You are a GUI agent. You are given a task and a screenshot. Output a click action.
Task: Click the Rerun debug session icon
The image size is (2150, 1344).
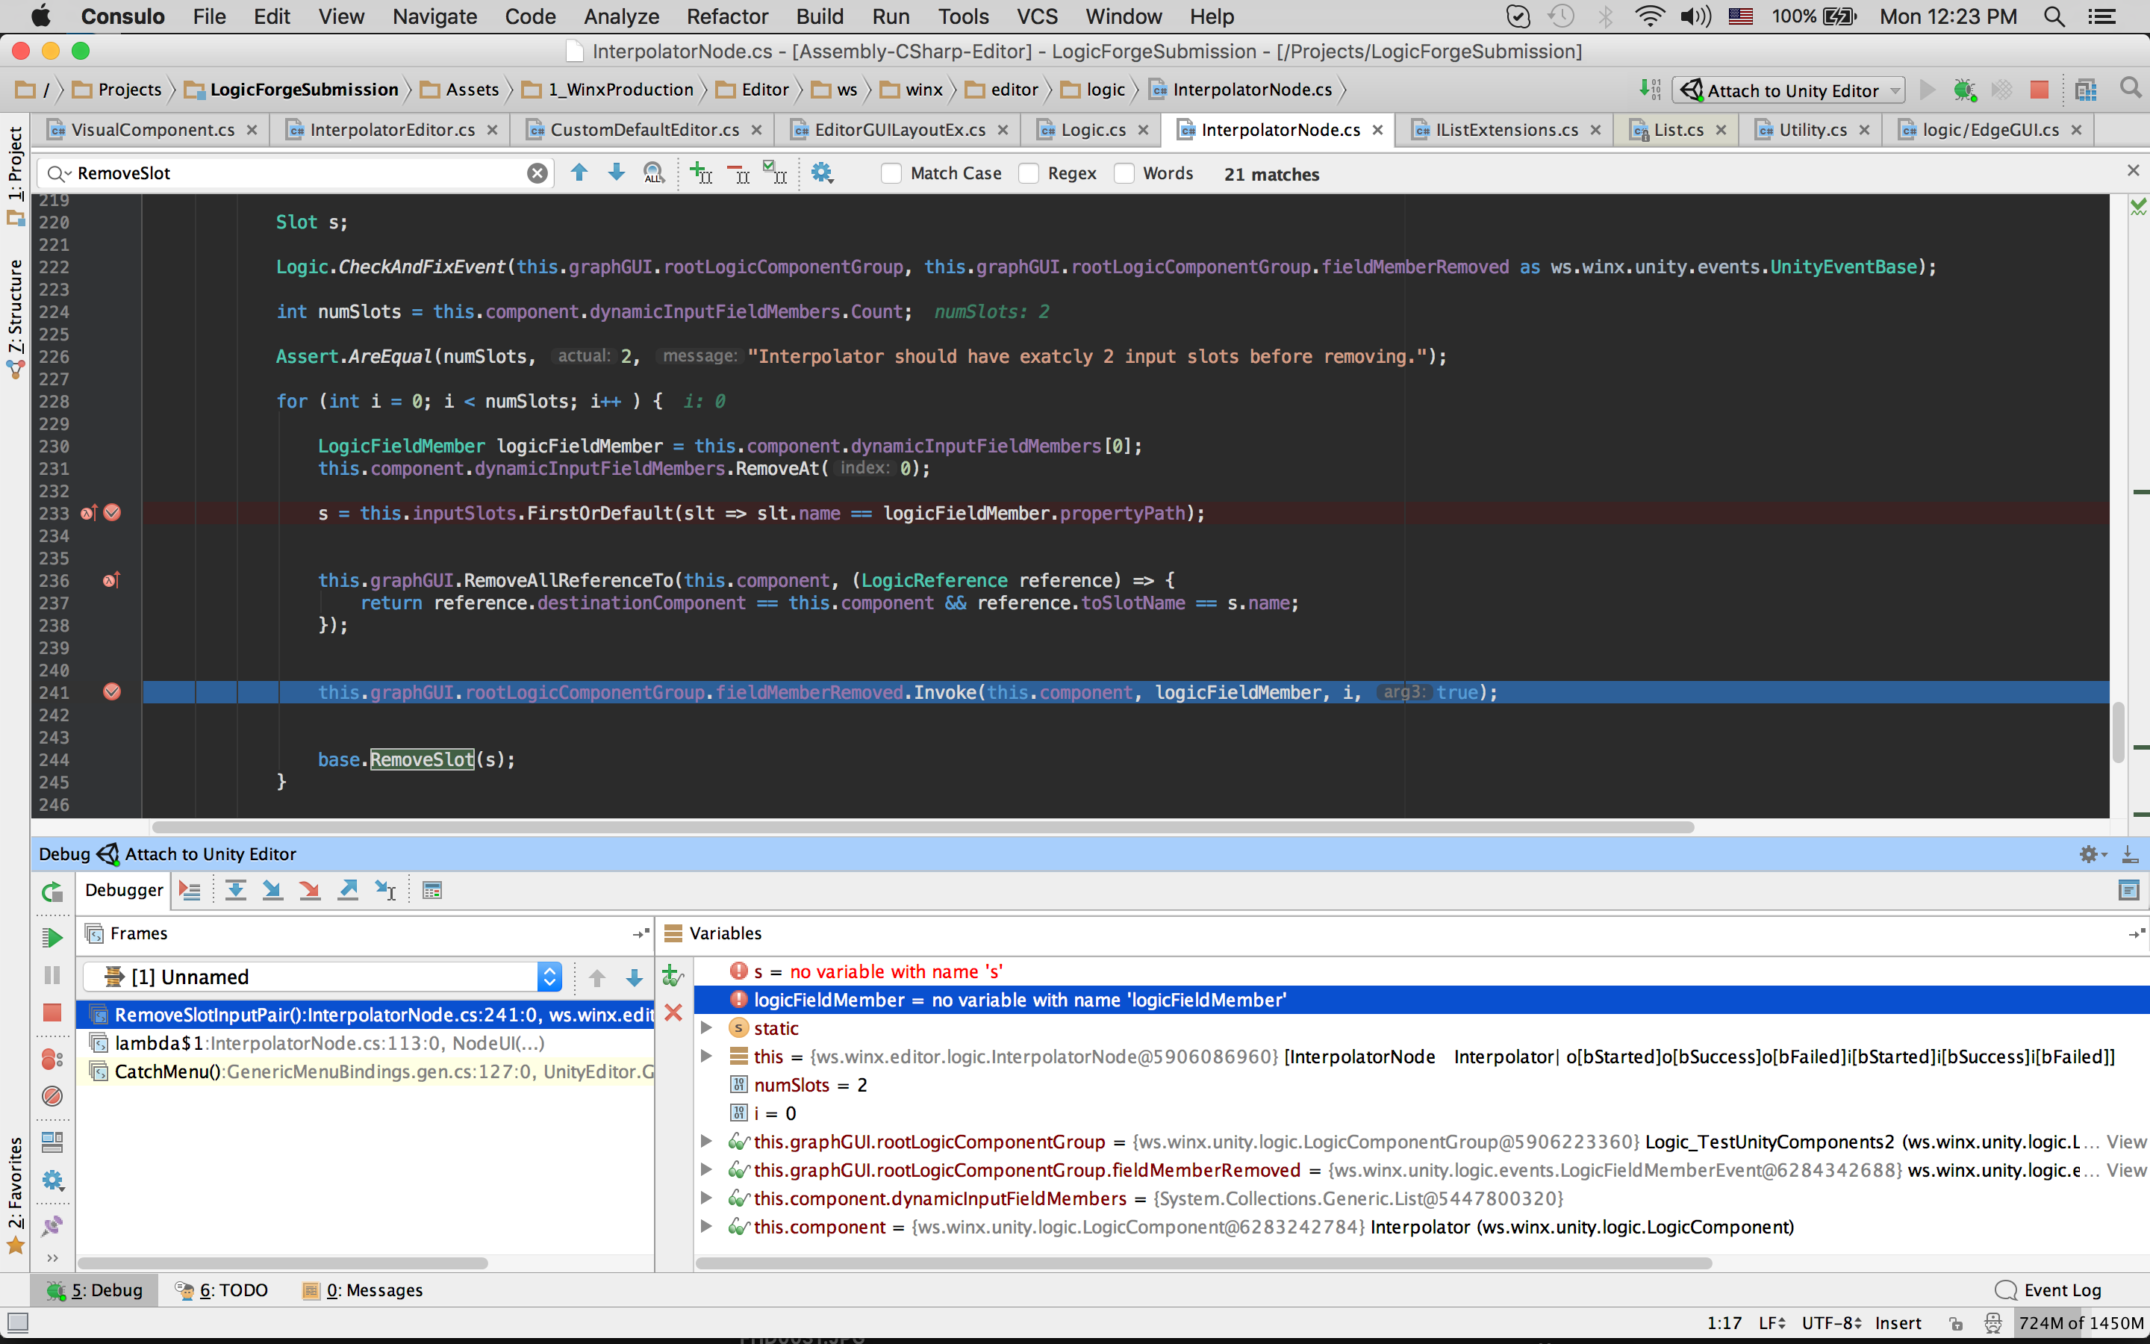pyautogui.click(x=52, y=892)
